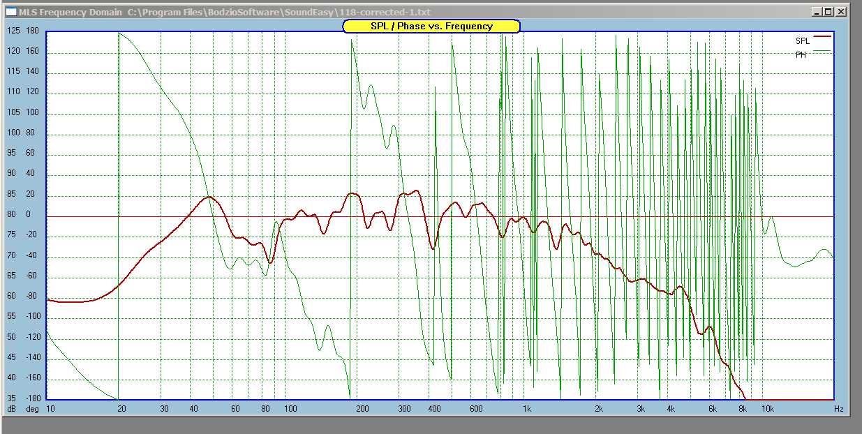Click the deg unit label on the axis

32,410
